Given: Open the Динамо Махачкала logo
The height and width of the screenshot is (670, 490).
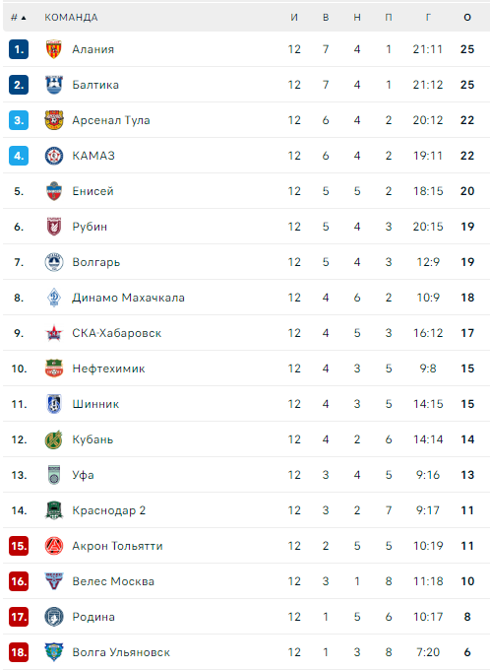Looking at the screenshot, I should (54, 298).
